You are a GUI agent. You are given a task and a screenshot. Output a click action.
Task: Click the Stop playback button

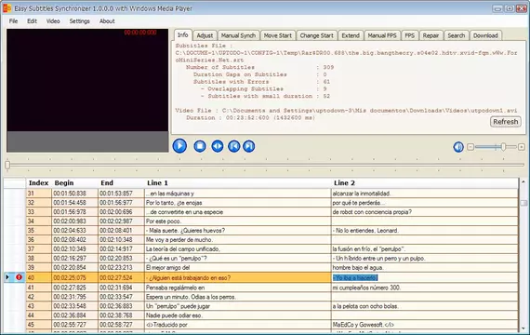[x=200, y=146]
